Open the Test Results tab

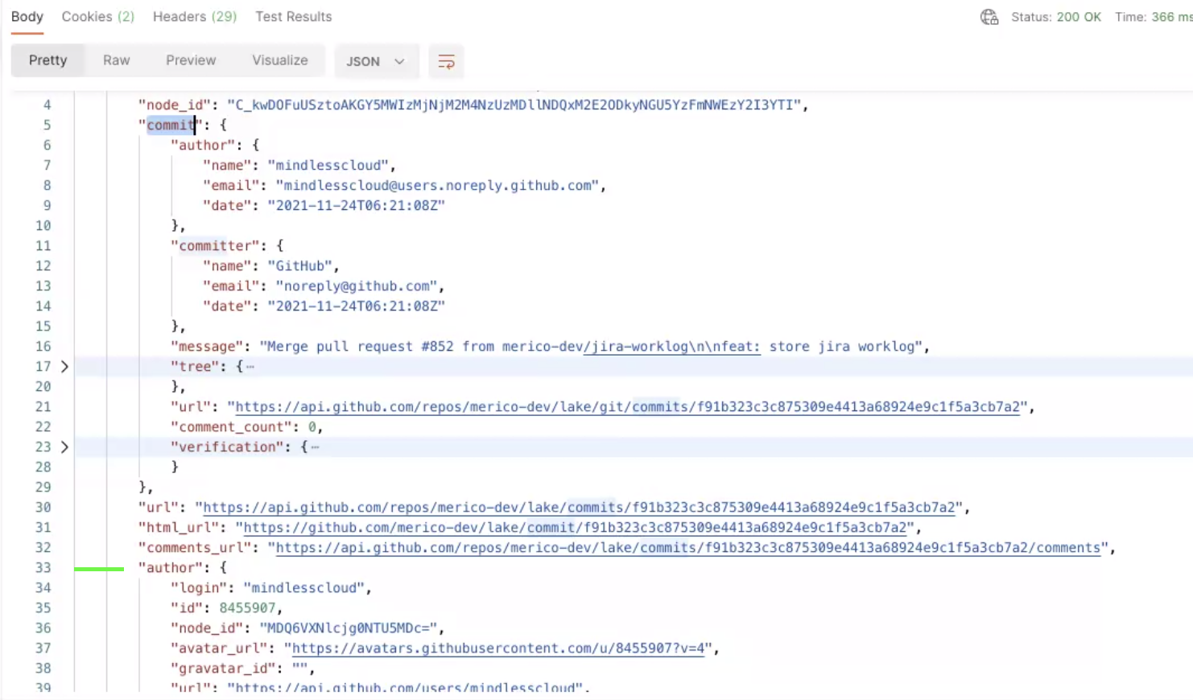294,17
